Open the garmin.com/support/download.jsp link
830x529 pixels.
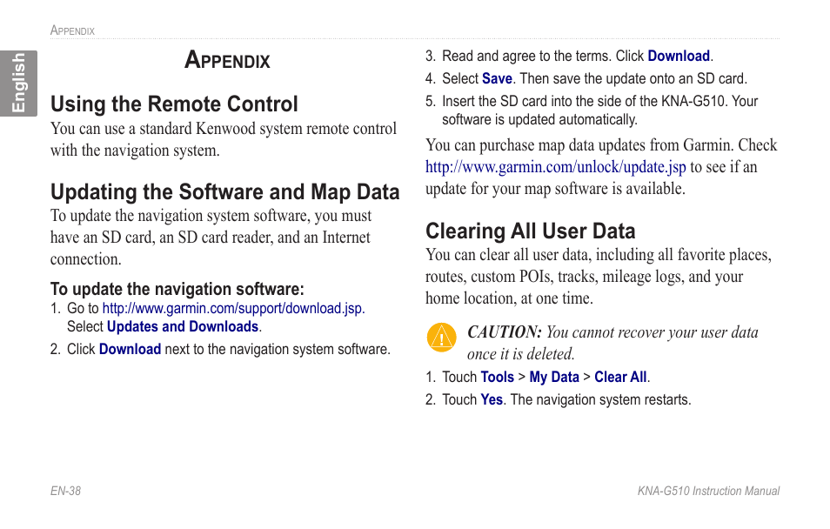click(x=233, y=308)
